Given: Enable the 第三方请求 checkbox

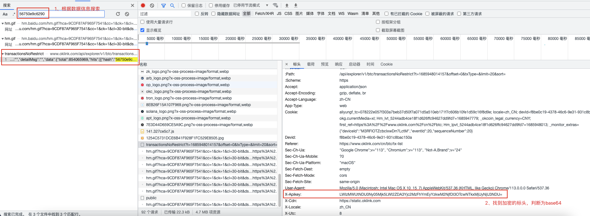Looking at the screenshot, I should point(459,14).
